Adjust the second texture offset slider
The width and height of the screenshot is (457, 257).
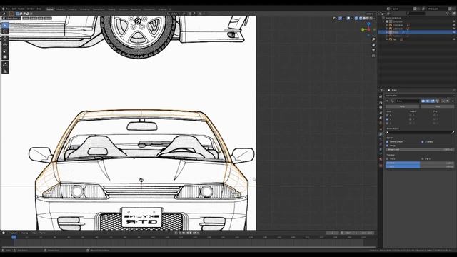420,166
